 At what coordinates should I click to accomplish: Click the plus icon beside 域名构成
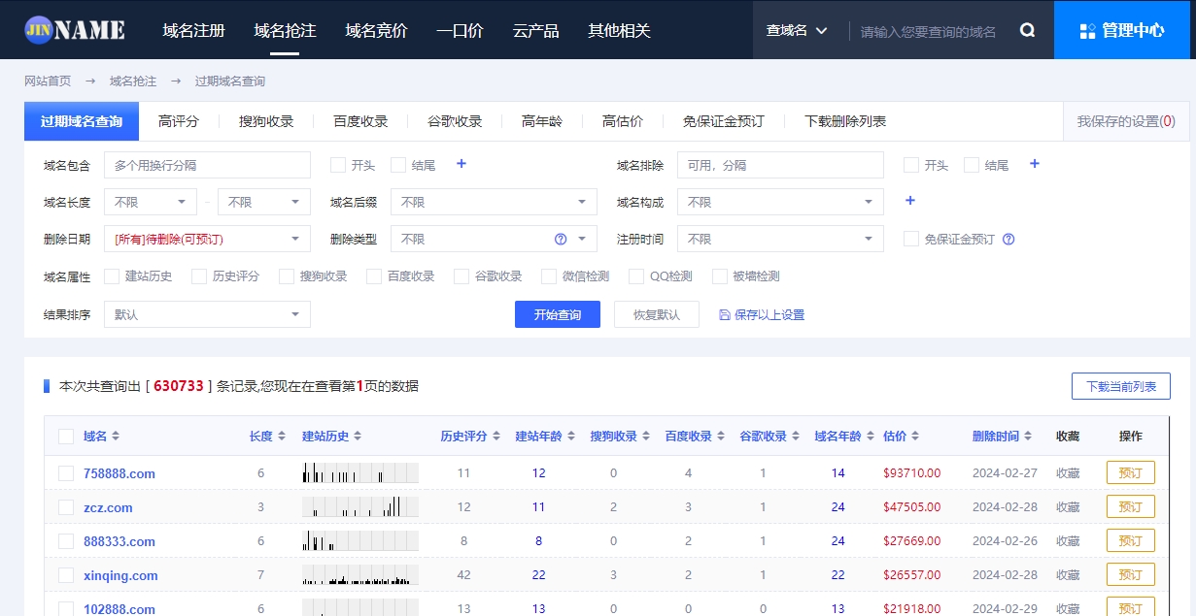pos(910,201)
